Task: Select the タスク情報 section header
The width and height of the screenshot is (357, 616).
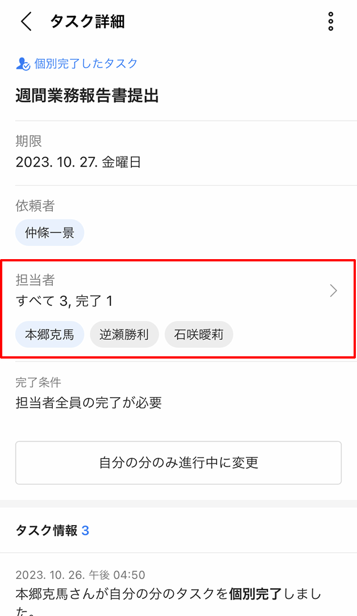Action: coord(47,531)
